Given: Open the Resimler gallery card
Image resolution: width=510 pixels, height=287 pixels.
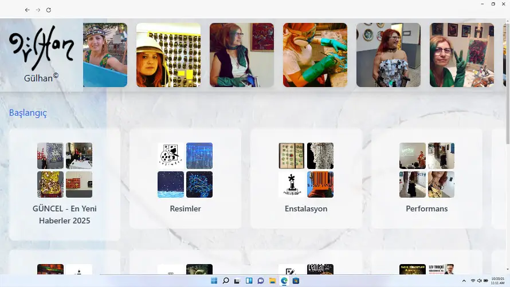Looking at the screenshot, I should [185, 178].
